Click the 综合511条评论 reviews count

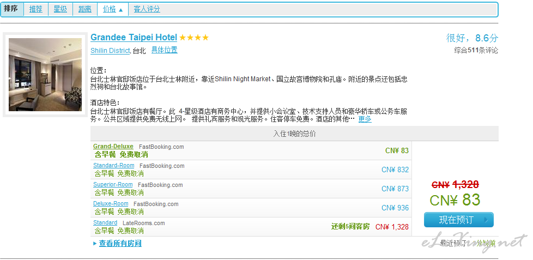tap(476, 50)
